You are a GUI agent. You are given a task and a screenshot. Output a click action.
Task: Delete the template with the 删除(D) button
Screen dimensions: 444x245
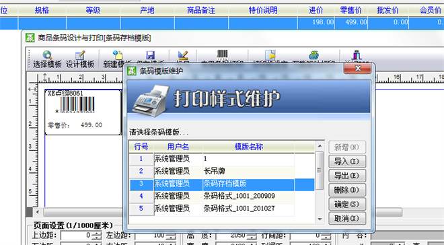click(347, 190)
